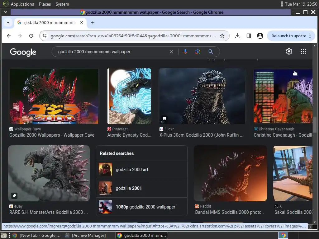Screen dimensions: 319x239
Task: Submit search with magnifying glass icon
Action: (x=211, y=52)
